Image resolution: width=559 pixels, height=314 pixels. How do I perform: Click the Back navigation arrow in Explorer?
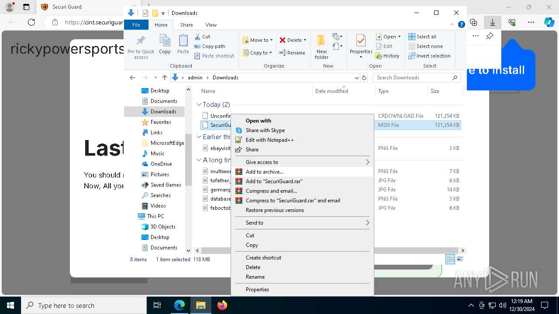(132, 78)
